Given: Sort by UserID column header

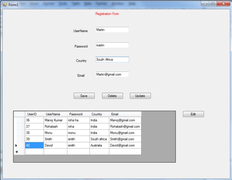Looking at the screenshot, I should 34,114.
